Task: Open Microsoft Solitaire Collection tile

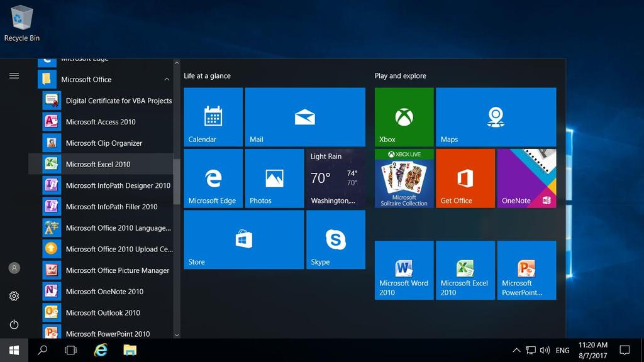Action: coord(404,178)
